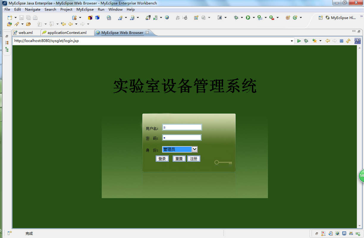The width and height of the screenshot is (364, 238).
Task: Click the green Go to URL arrow
Action: click(299, 41)
